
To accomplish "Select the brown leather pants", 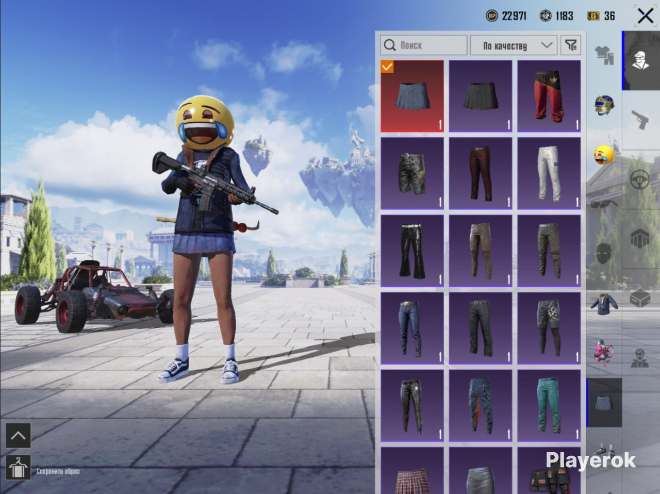I will tap(481, 251).
